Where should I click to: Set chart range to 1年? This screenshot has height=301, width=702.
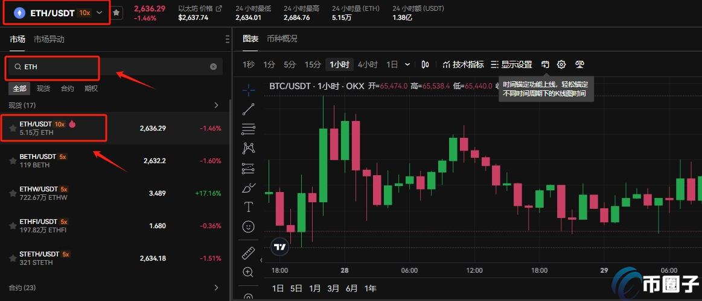coord(370,288)
